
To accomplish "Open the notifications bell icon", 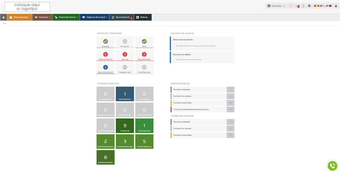I will point(297,6).
